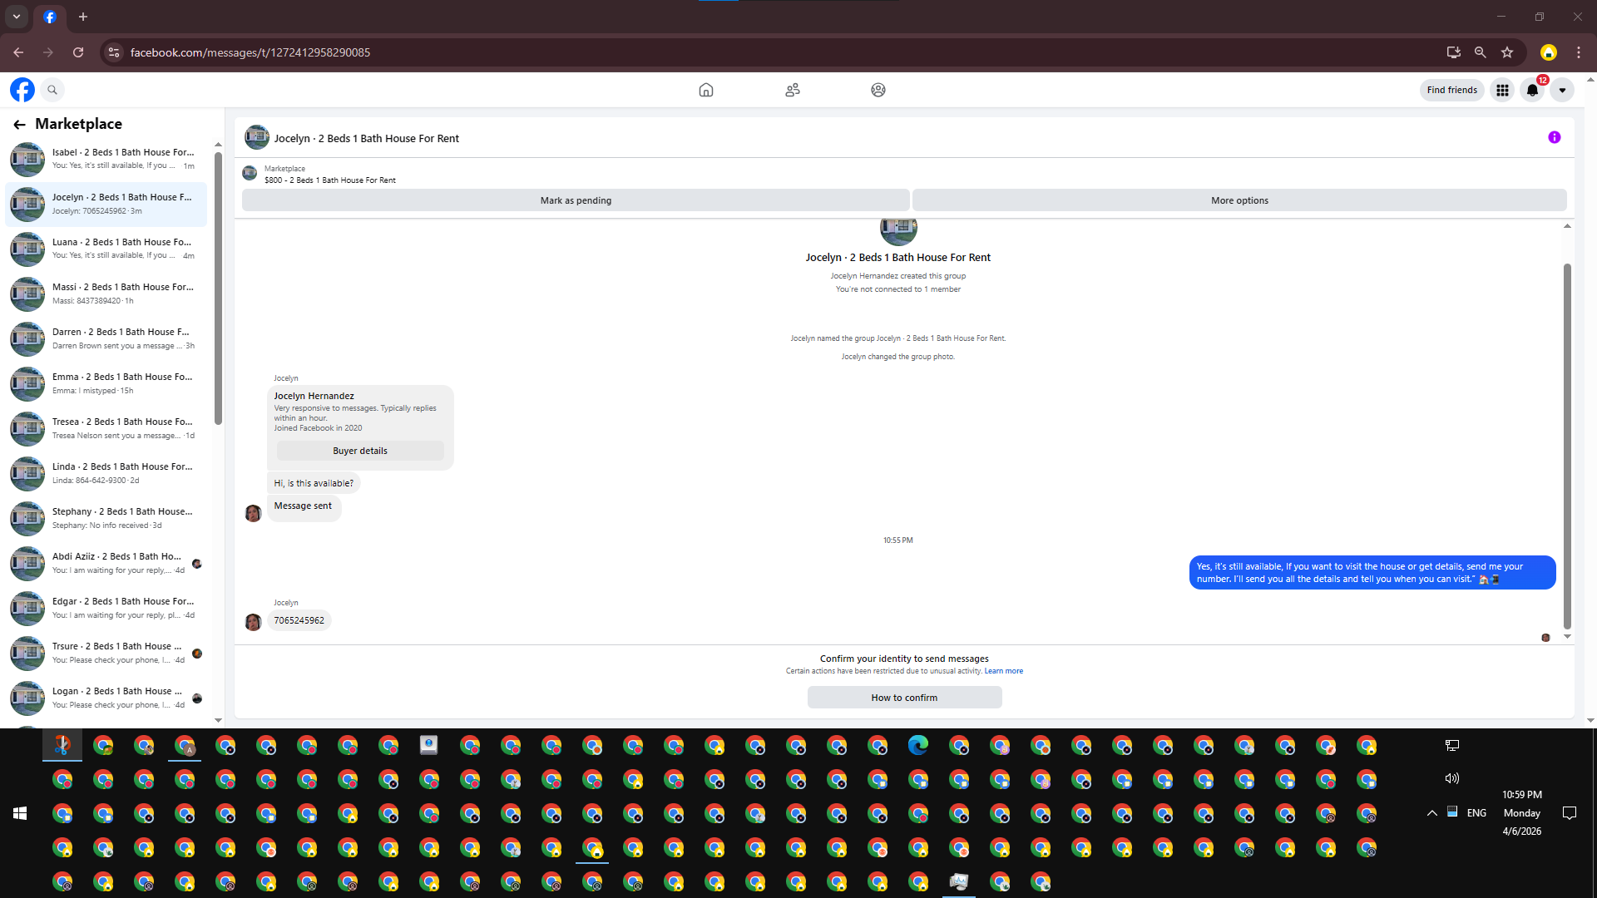
Task: Go back using the Marketplace back arrow
Action: (19, 124)
